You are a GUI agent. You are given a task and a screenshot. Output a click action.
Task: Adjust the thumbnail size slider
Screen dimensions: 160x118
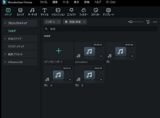[131, 22]
